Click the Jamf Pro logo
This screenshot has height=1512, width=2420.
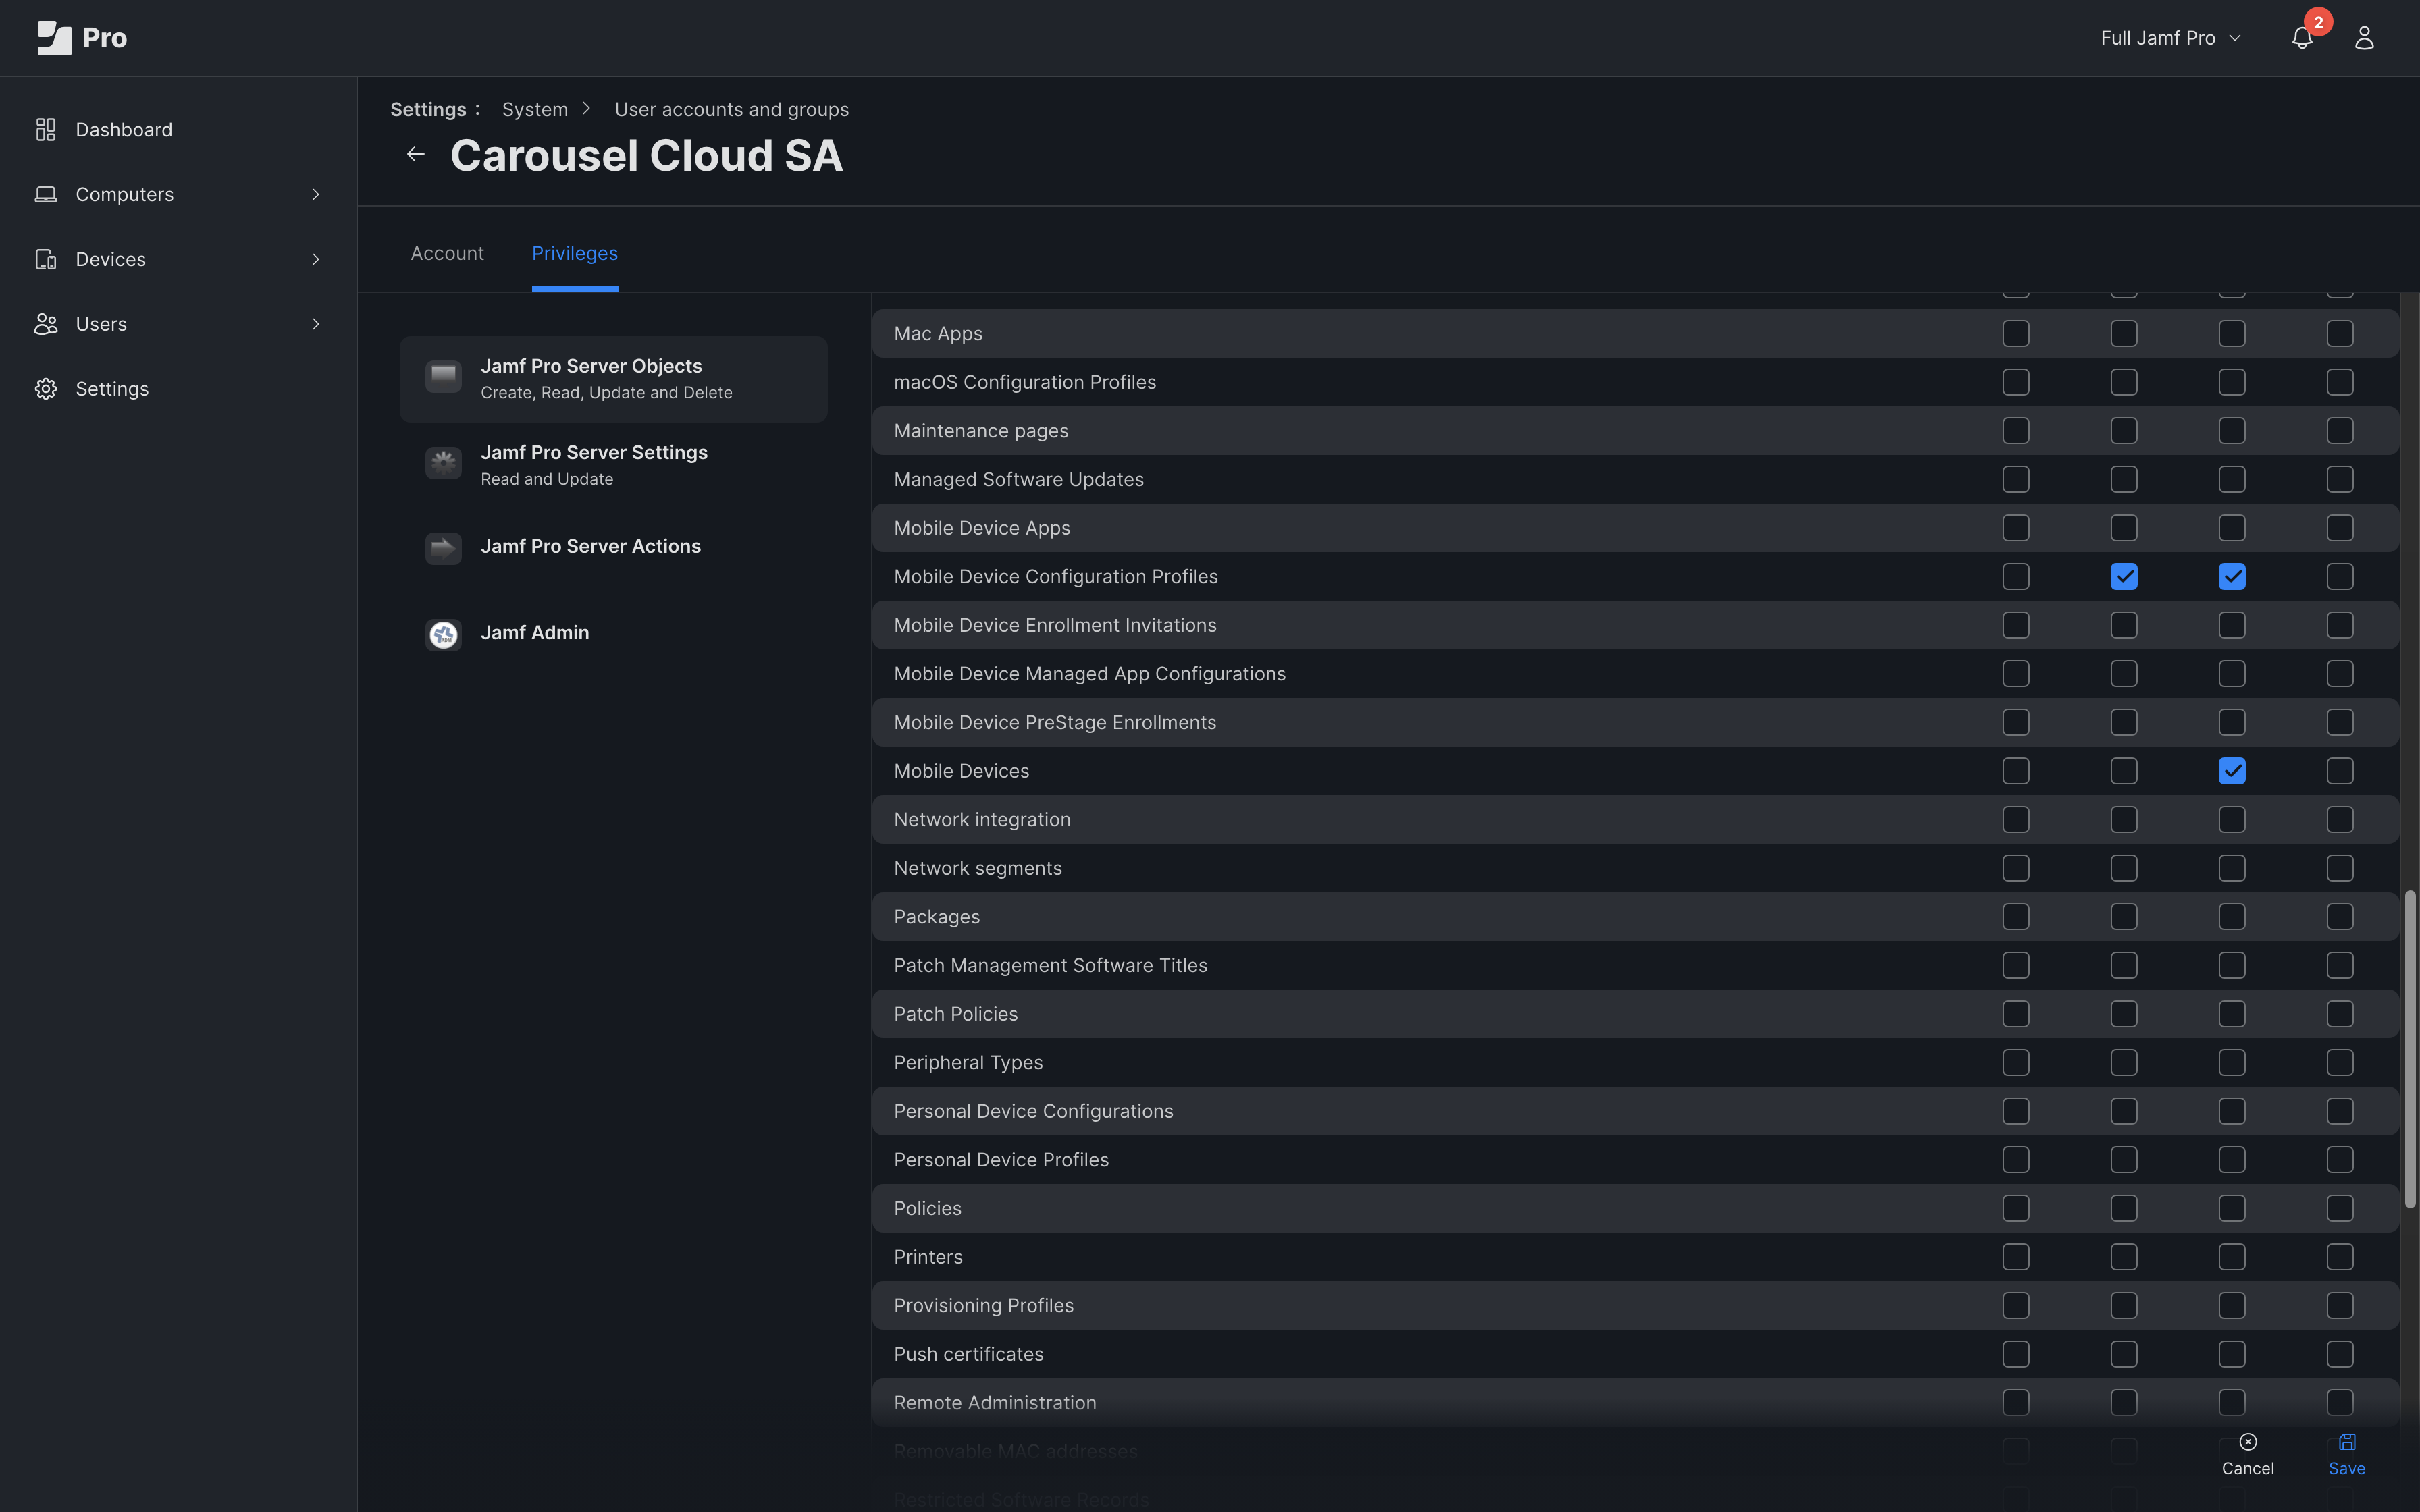coord(82,38)
